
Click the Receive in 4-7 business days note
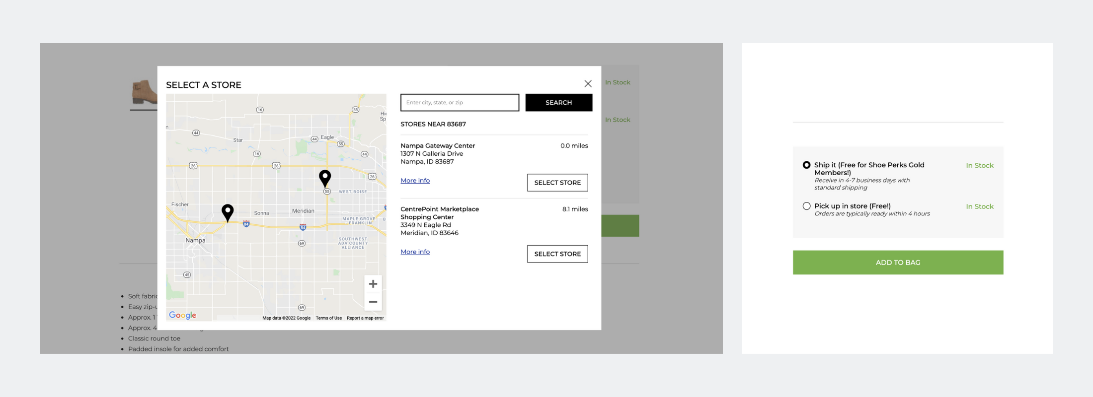[862, 184]
